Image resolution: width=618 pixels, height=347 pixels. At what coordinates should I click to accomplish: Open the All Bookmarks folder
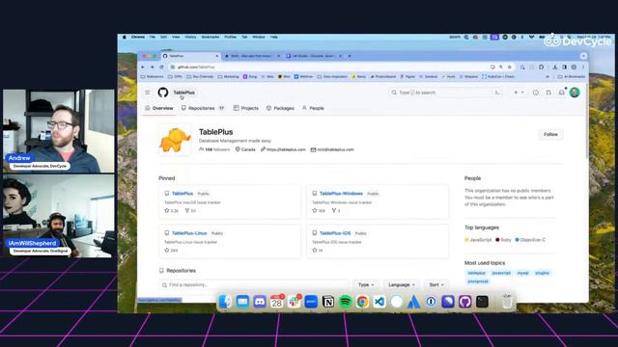571,77
